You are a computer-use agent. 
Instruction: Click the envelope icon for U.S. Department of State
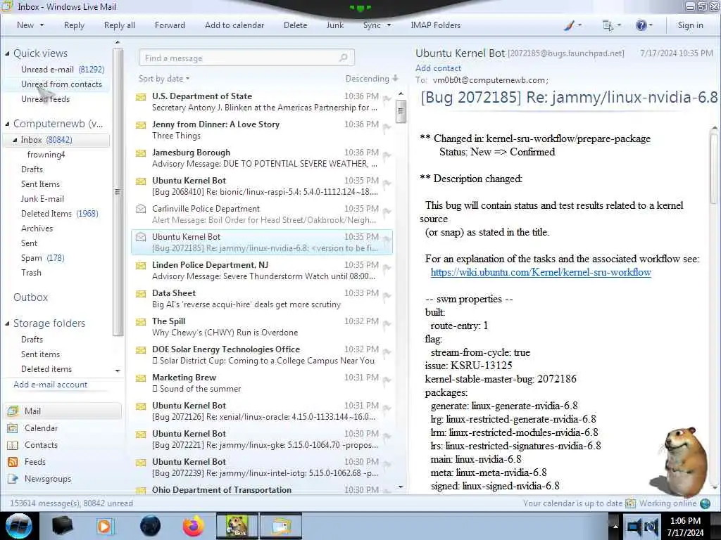pos(141,97)
